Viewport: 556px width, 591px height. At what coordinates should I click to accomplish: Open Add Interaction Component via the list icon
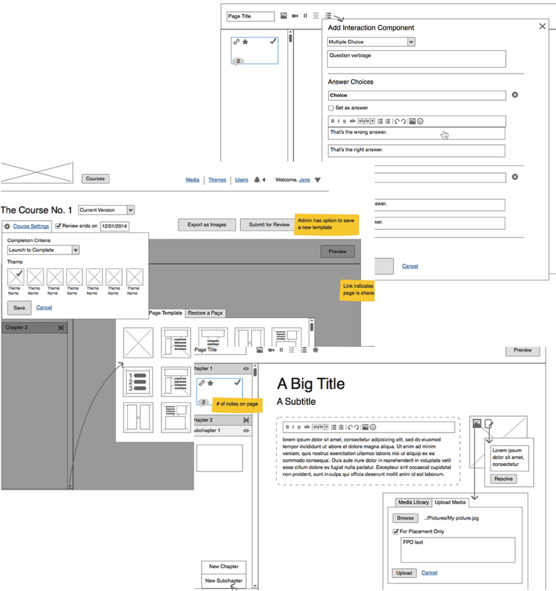tap(328, 16)
